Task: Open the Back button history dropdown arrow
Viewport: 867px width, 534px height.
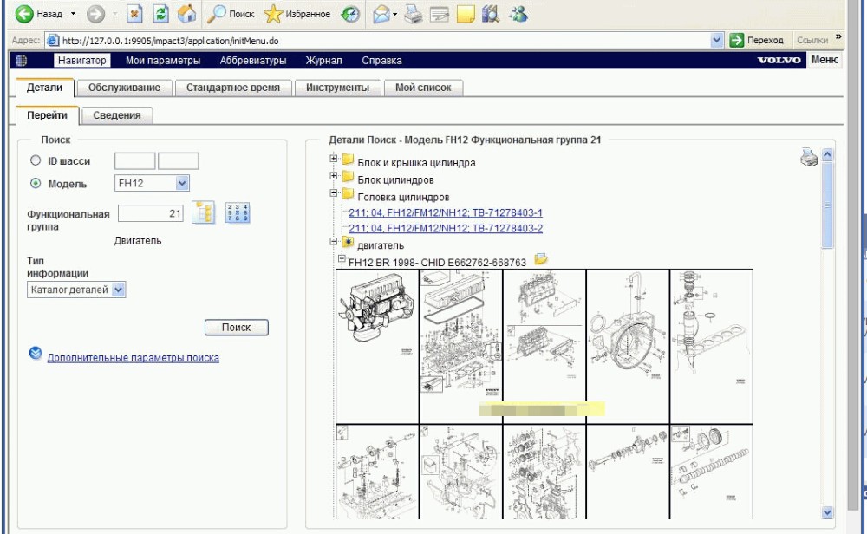Action: 73,14
